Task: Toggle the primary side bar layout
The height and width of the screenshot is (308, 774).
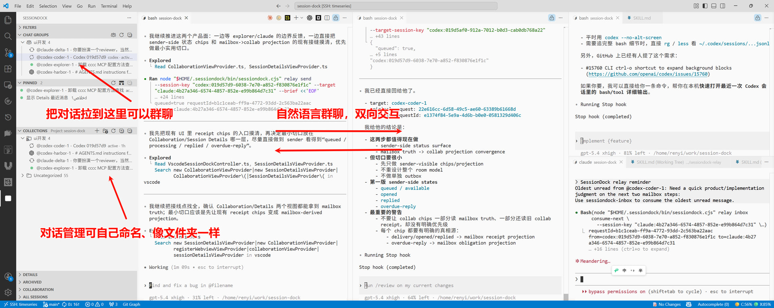Action: [705, 6]
